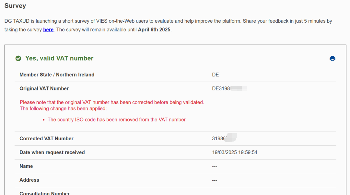The image size is (350, 195).
Task: Click the 'Corrected VAT Number' label
Action: tap(46, 139)
